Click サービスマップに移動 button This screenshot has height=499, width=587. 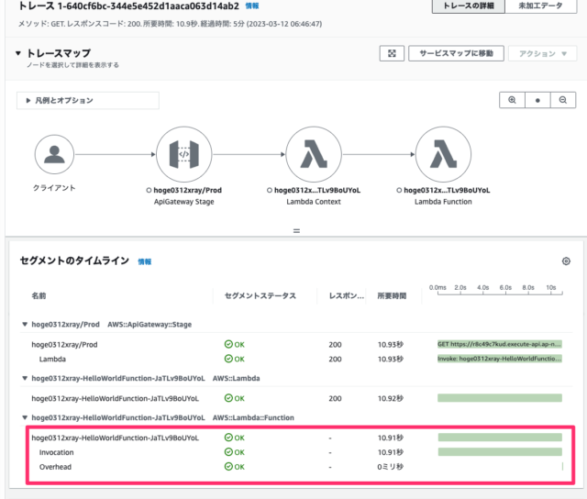coord(456,53)
